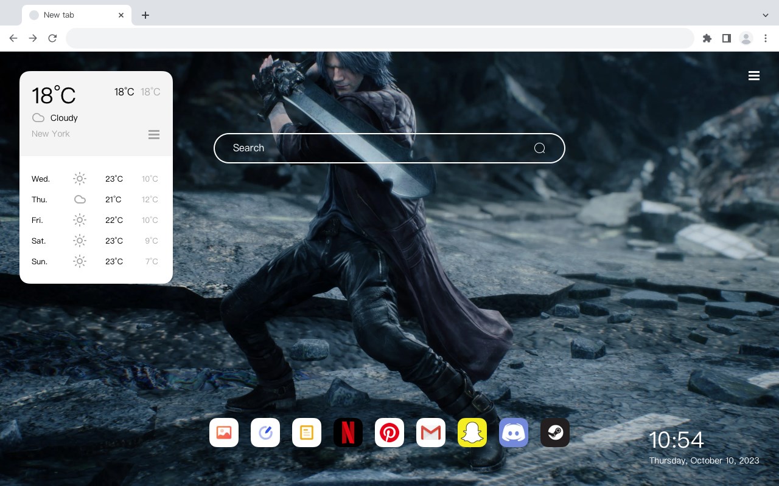Open weather widget menu lines icon
779x486 pixels.
tap(154, 134)
